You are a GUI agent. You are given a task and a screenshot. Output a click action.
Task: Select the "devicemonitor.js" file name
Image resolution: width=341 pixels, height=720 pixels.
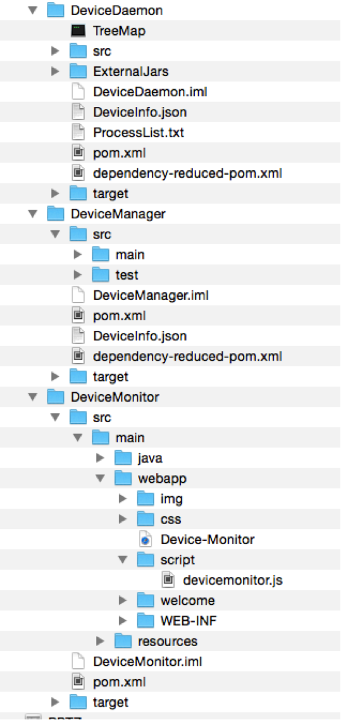pyautogui.click(x=232, y=580)
